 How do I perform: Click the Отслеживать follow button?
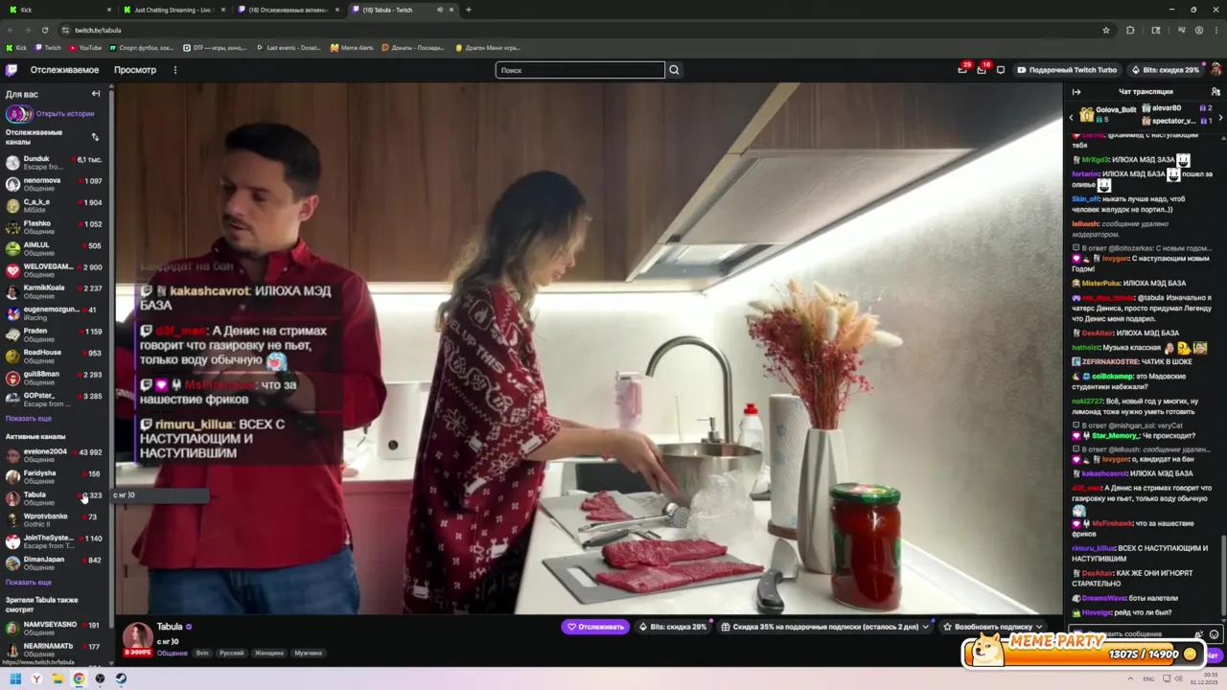pos(594,627)
